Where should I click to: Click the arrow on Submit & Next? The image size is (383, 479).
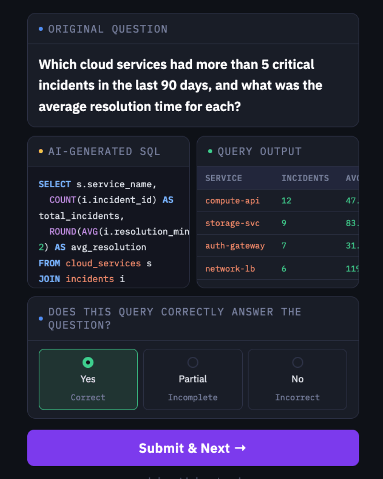240,448
